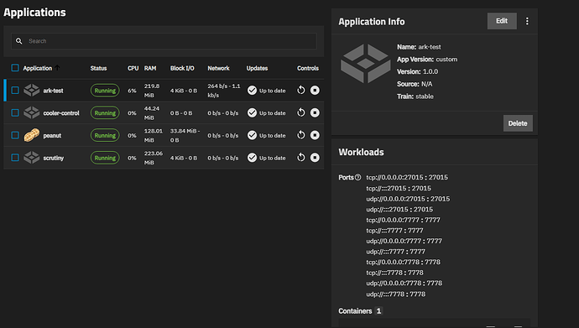
Task: Click the Delete button
Action: pos(518,123)
